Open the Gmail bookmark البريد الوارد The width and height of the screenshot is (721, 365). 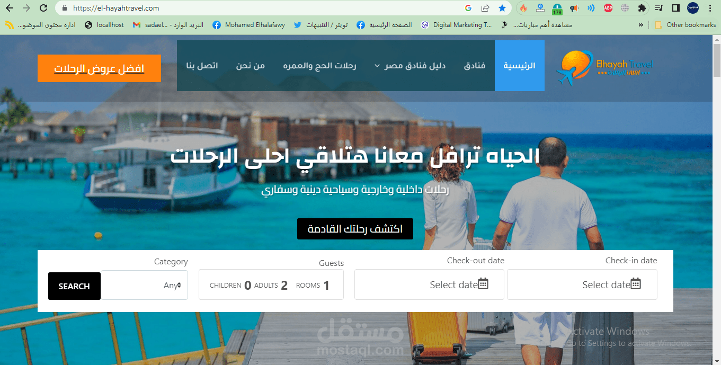point(168,25)
